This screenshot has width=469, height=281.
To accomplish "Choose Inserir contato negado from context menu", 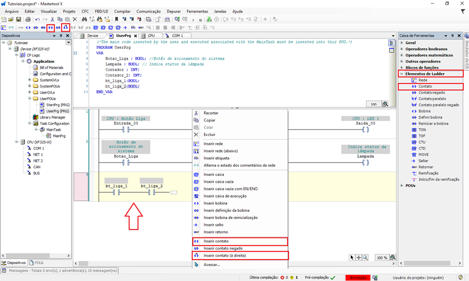I will point(223,249).
